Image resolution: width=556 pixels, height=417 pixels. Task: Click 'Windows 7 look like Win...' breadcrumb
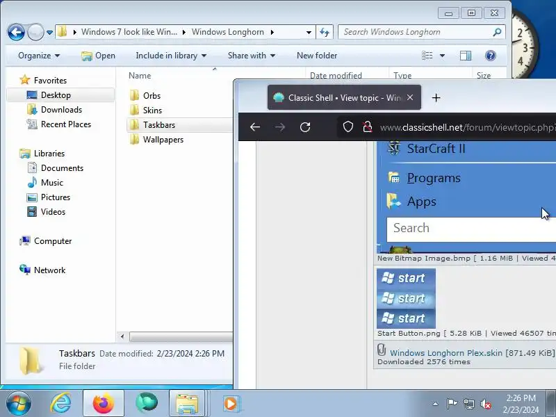(x=129, y=32)
